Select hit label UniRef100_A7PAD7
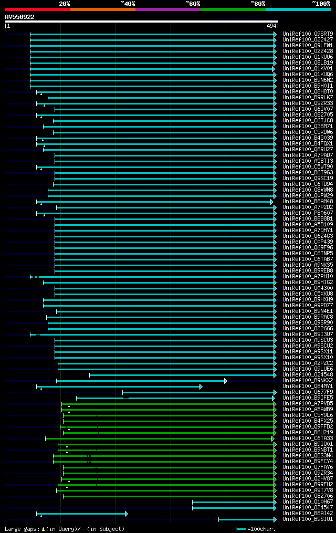This screenshot has width=336, height=533. pyautogui.click(x=308, y=155)
